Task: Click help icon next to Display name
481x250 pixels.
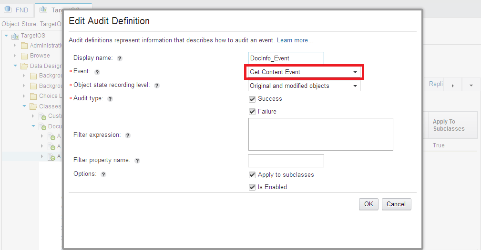Action: 120,58
